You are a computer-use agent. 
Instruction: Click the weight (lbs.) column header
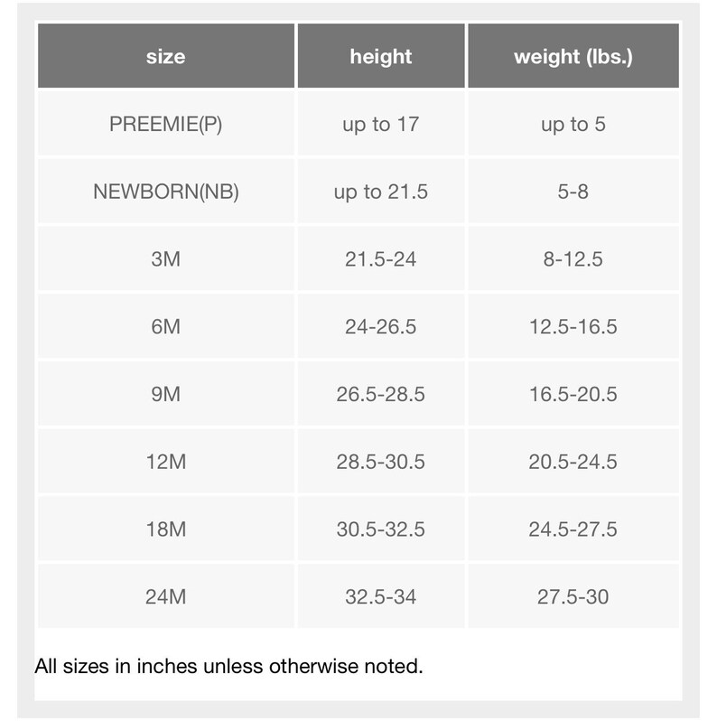tap(573, 56)
